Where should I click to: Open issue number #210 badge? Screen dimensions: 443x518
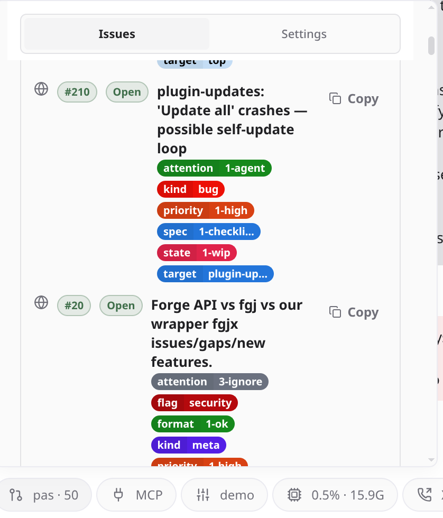click(x=77, y=92)
